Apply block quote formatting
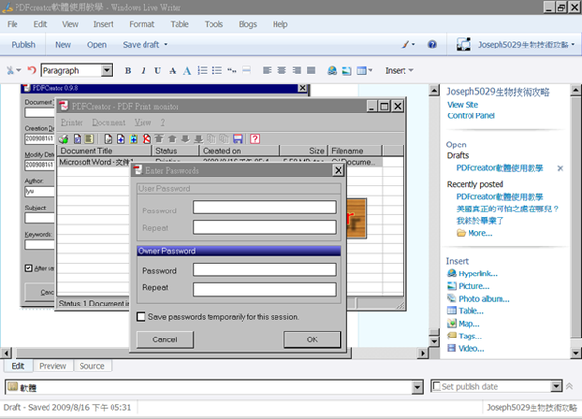Screen dimensions: 582x419 pyautogui.click(x=232, y=70)
